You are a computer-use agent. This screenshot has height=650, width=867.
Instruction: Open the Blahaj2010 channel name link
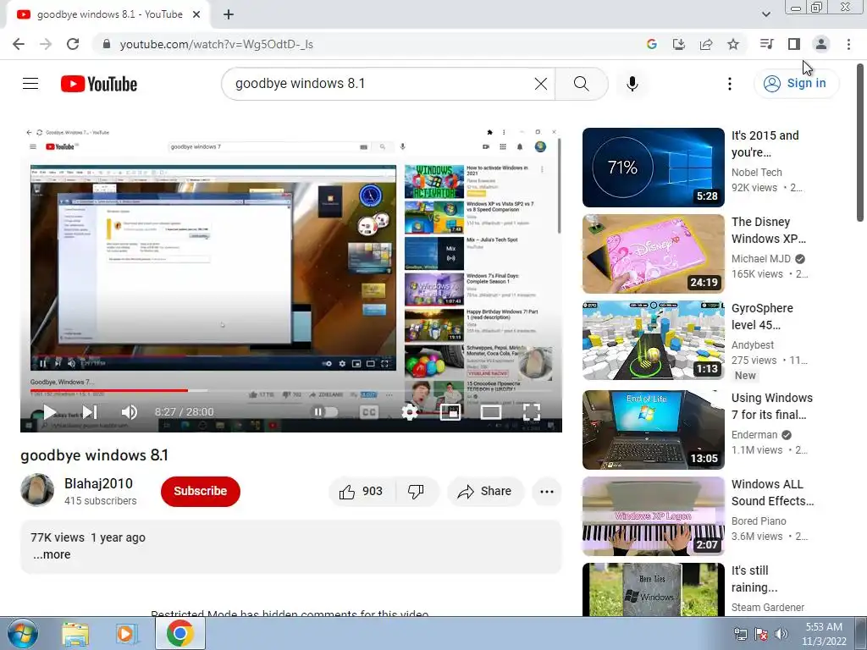98,483
